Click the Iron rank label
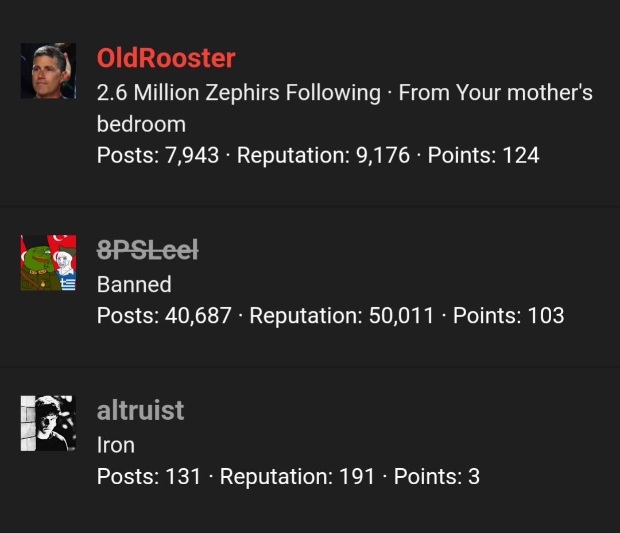The width and height of the screenshot is (620, 533). click(116, 445)
